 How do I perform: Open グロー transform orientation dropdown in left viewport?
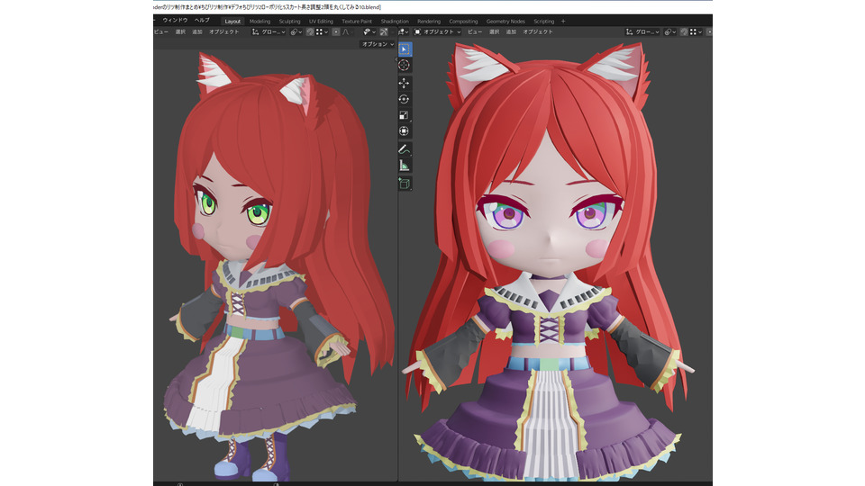click(x=269, y=32)
